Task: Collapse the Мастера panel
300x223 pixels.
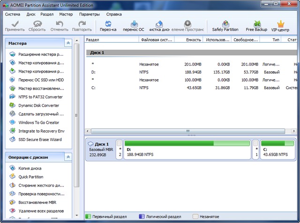Action: tap(68, 42)
